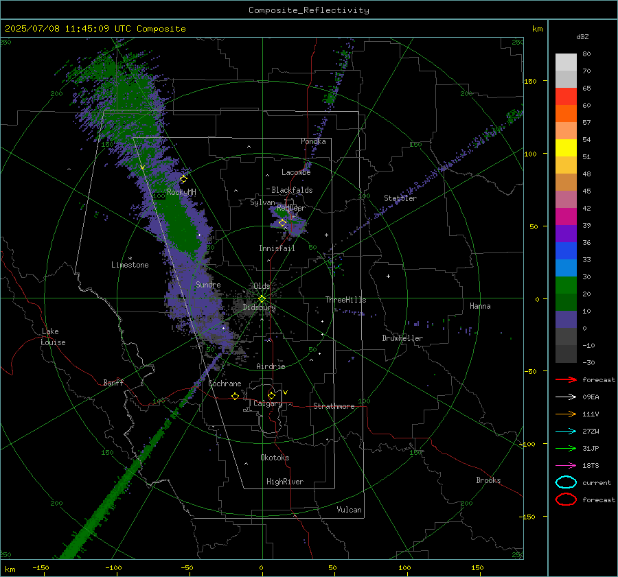This screenshot has height=577, width=618.
Task: Click the white 09EA arrow icon
Action: tap(566, 397)
